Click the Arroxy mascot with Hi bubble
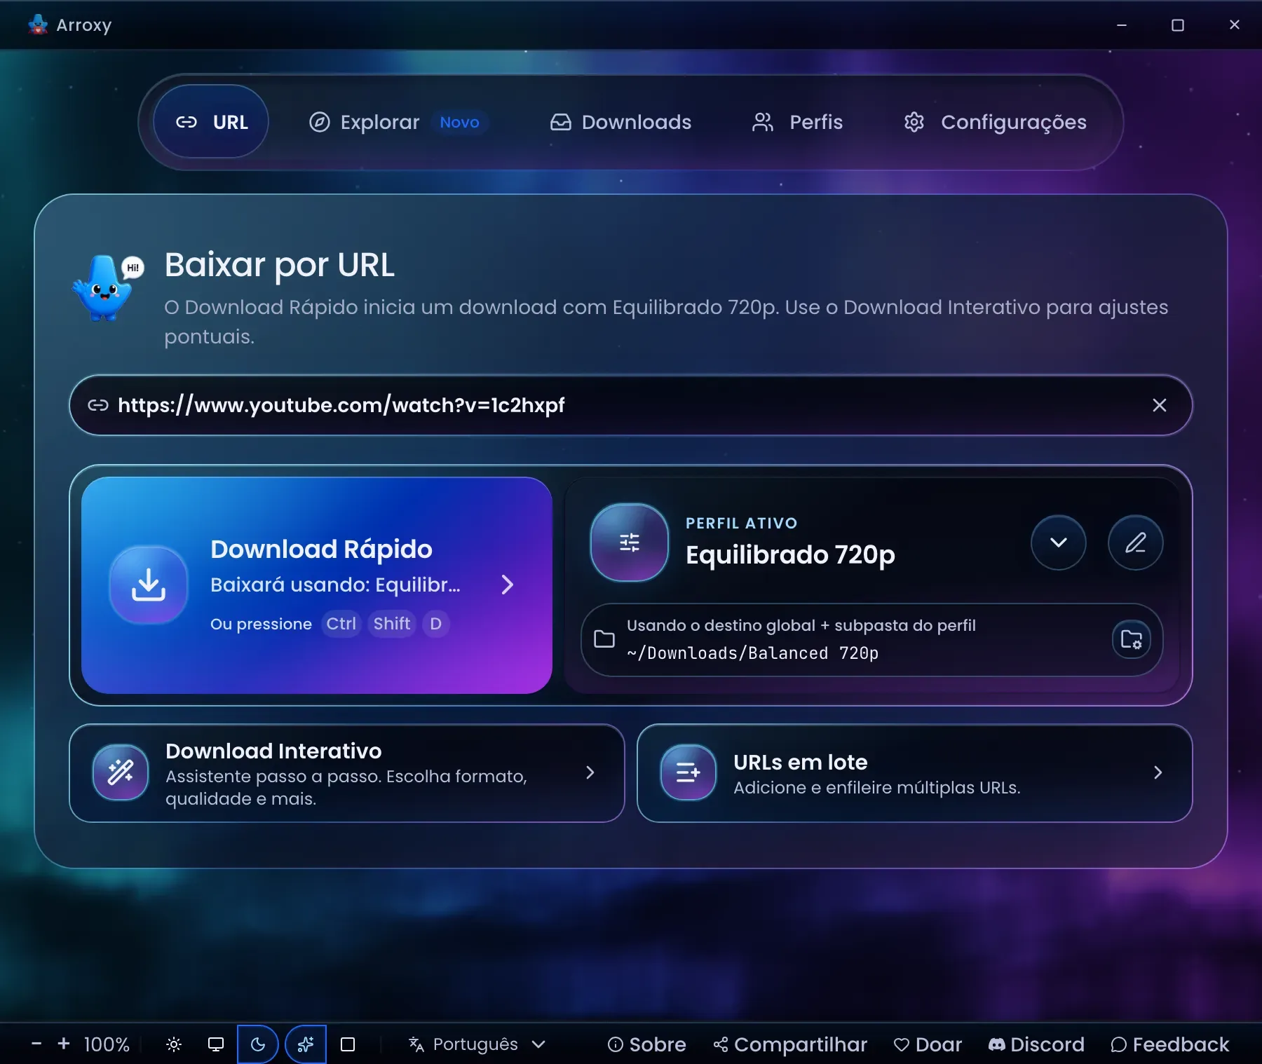 click(x=107, y=287)
